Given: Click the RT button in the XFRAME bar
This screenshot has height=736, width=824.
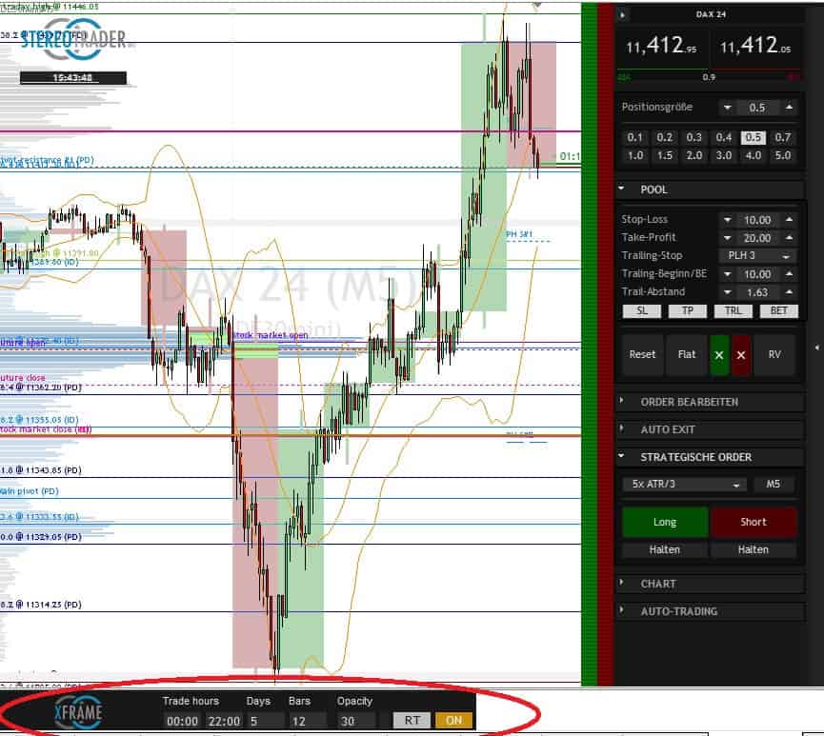Looking at the screenshot, I should [x=412, y=721].
